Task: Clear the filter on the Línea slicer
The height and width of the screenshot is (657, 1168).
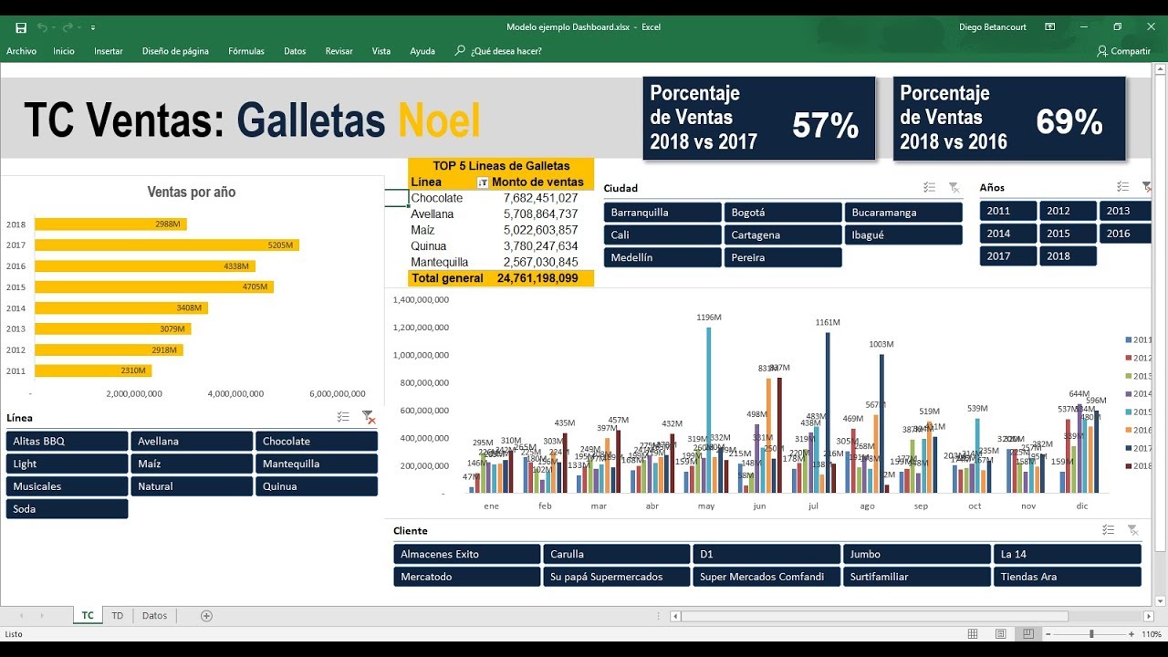Action: coord(370,417)
